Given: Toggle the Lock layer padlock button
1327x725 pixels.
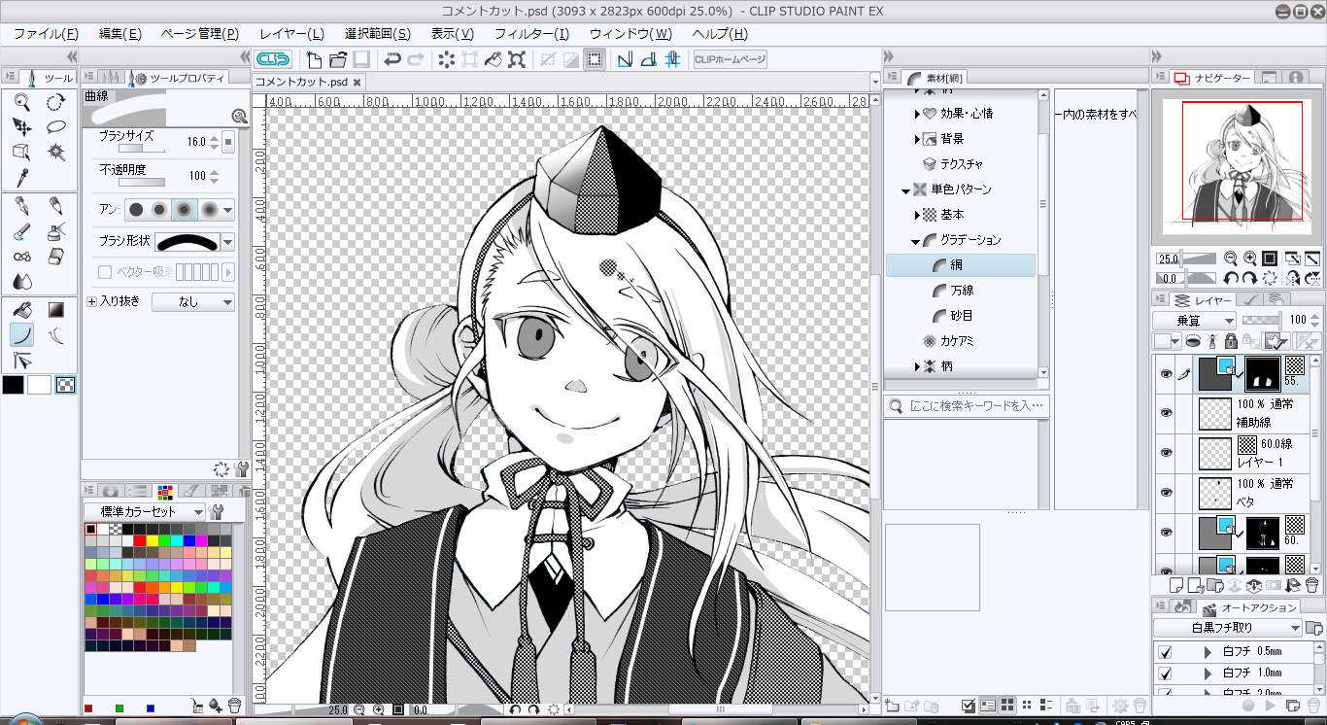Looking at the screenshot, I should pos(1232,341).
